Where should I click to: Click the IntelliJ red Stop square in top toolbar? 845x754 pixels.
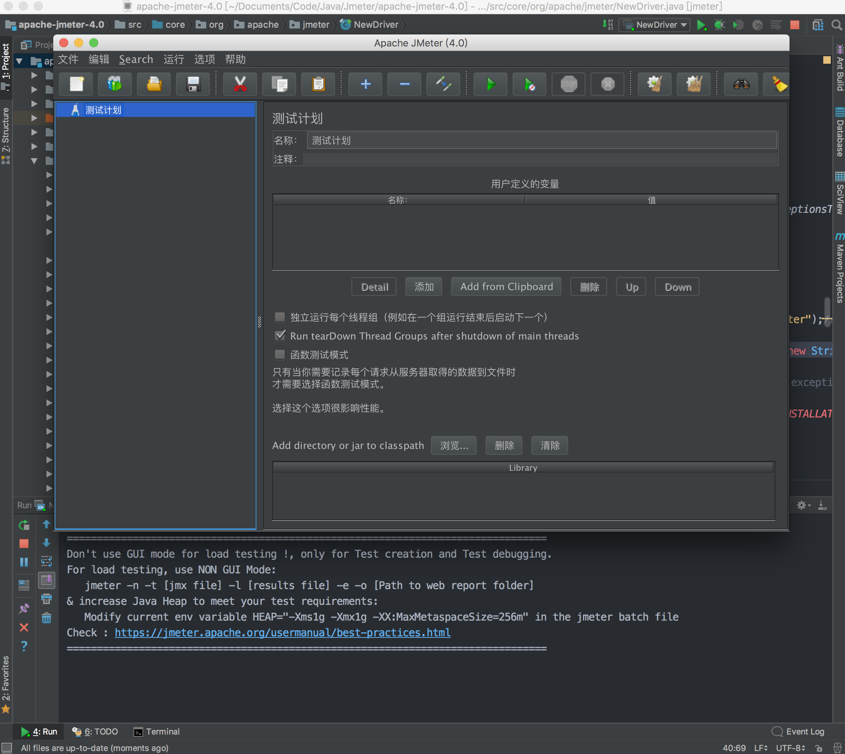[794, 25]
